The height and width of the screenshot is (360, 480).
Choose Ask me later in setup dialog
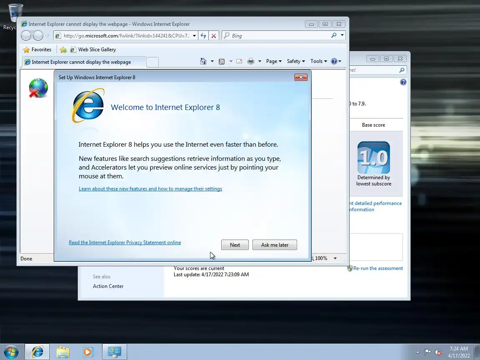275,245
